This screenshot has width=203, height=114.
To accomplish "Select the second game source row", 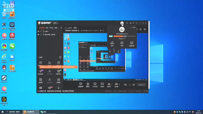I will pos(50,35).
